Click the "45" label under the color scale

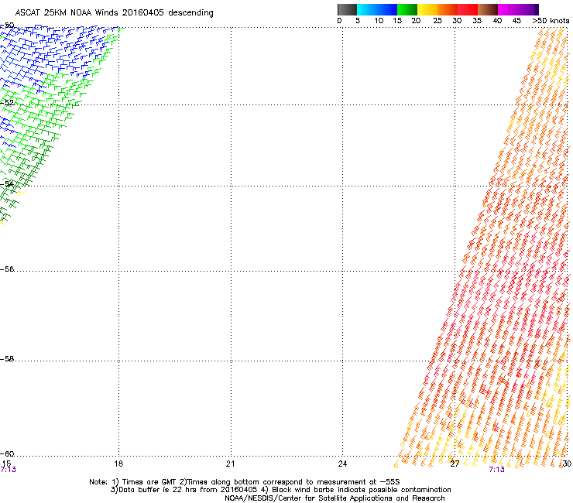click(516, 21)
